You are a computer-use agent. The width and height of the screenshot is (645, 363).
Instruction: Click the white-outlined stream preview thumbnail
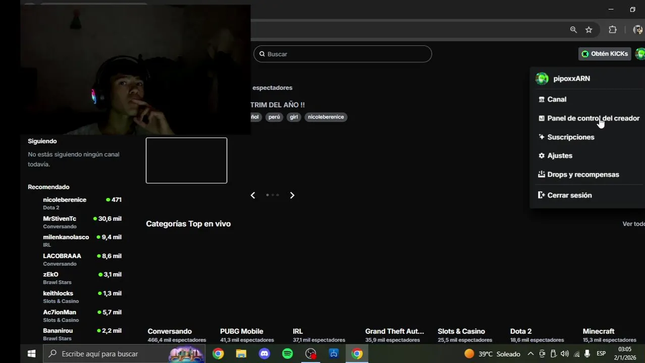tap(186, 160)
